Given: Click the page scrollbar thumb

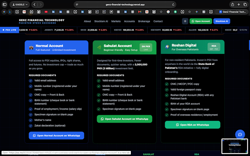Looking at the screenshot, I should 249,45.
